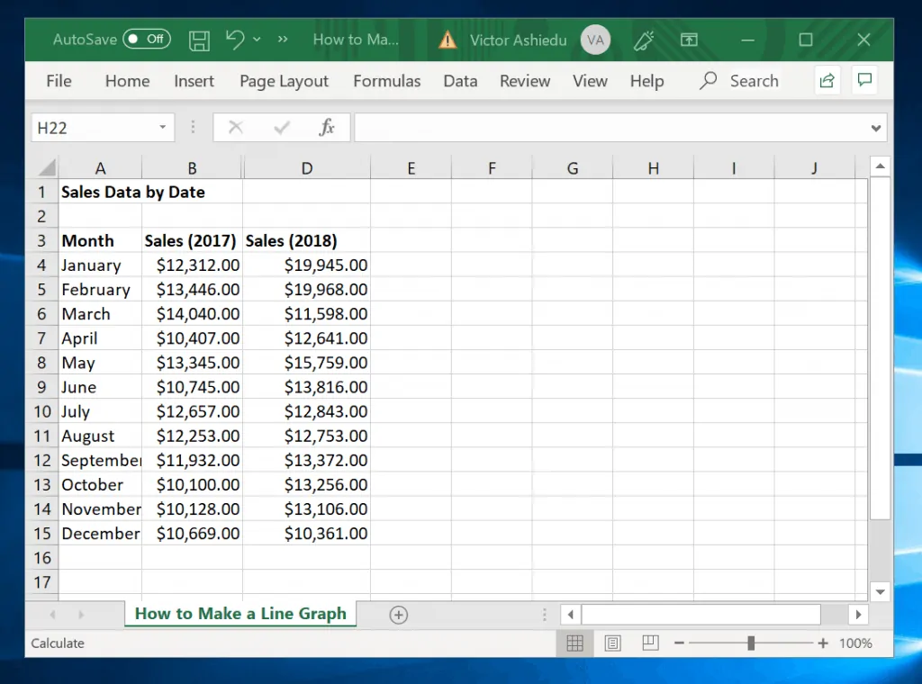Expand the formula bar with its chevron
This screenshot has height=684, width=922.
(876, 127)
